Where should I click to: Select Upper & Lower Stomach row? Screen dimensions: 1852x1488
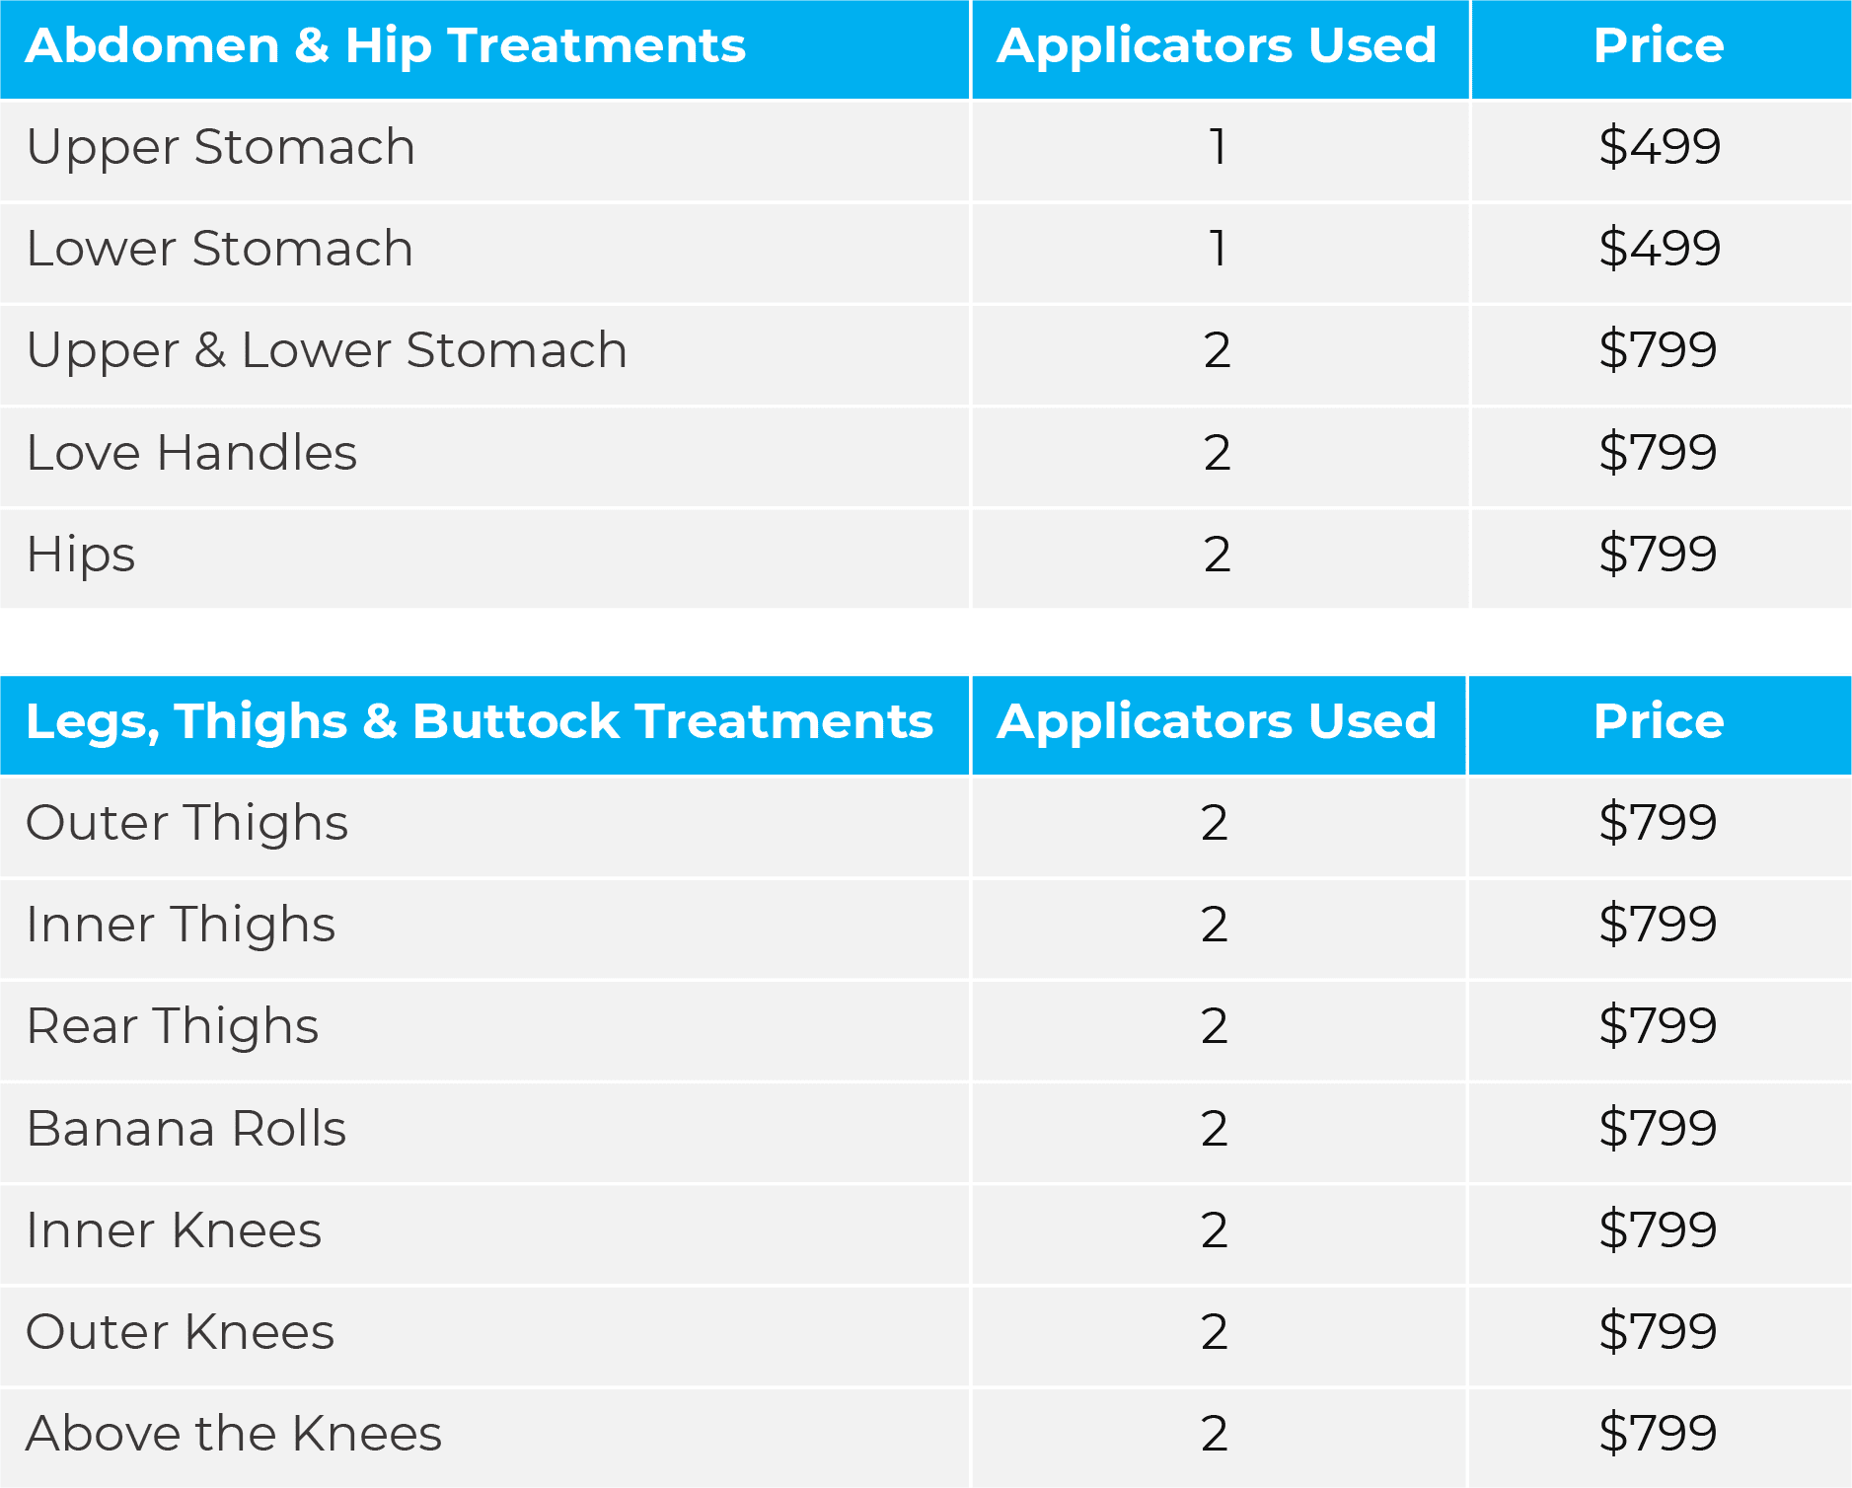[926, 351]
